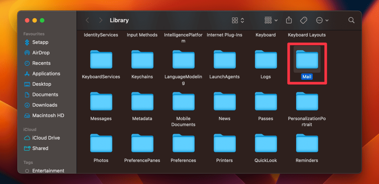Open the More actions ellipsis menu

click(x=322, y=20)
